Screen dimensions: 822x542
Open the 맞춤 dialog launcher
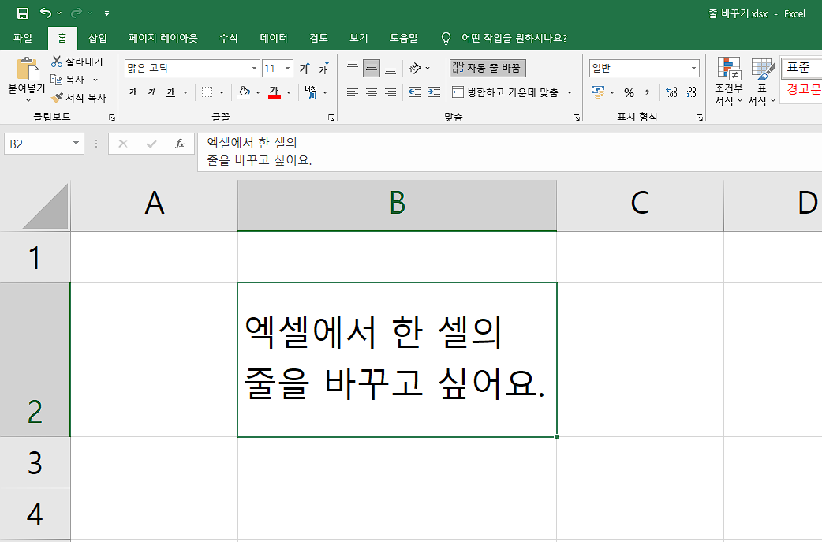pyautogui.click(x=577, y=118)
